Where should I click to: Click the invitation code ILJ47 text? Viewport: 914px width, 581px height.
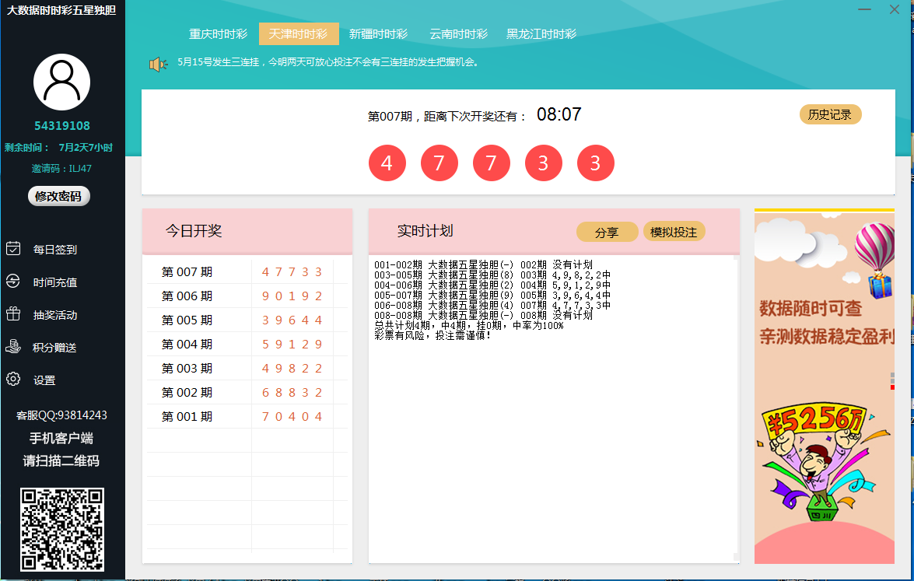pyautogui.click(x=61, y=169)
